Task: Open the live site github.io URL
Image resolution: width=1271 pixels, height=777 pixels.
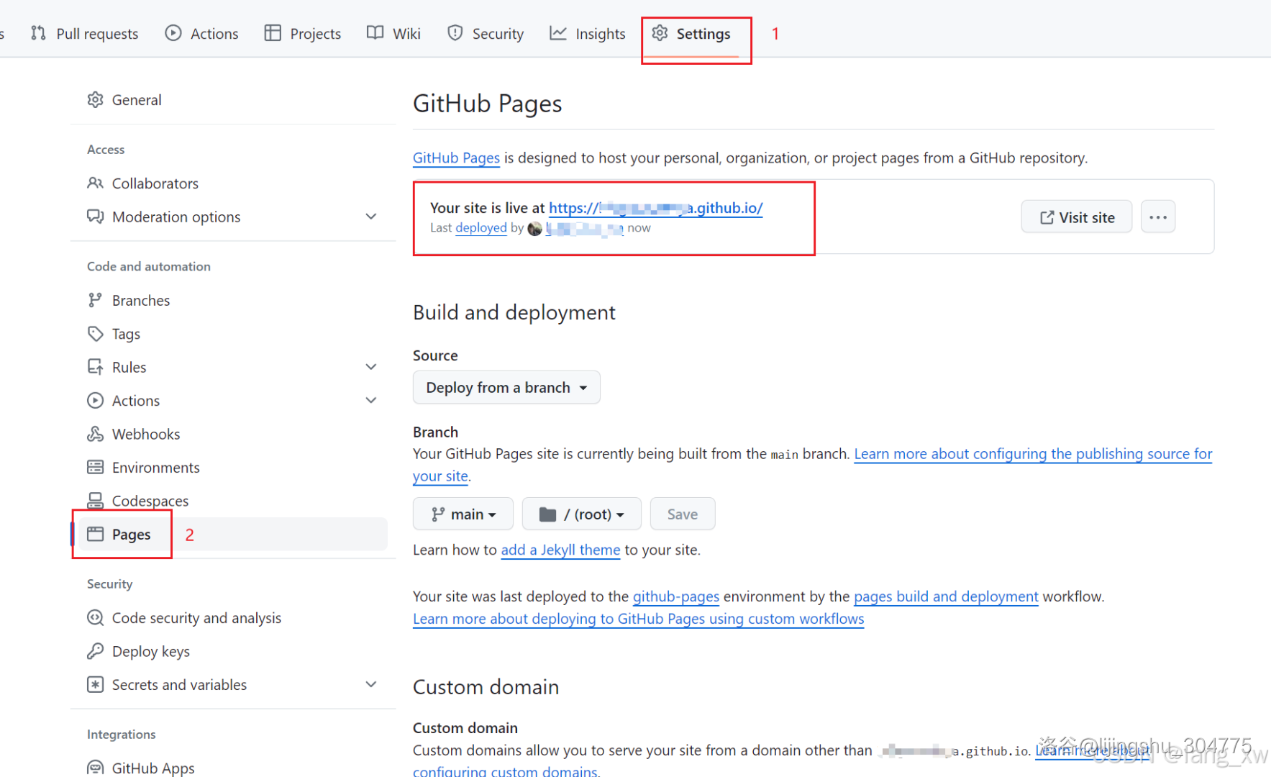Action: click(x=656, y=208)
